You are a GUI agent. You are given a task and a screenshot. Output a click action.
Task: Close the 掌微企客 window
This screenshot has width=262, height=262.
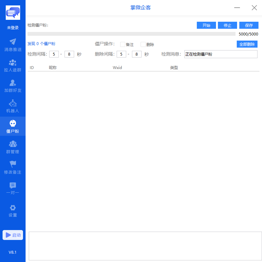(254, 8)
